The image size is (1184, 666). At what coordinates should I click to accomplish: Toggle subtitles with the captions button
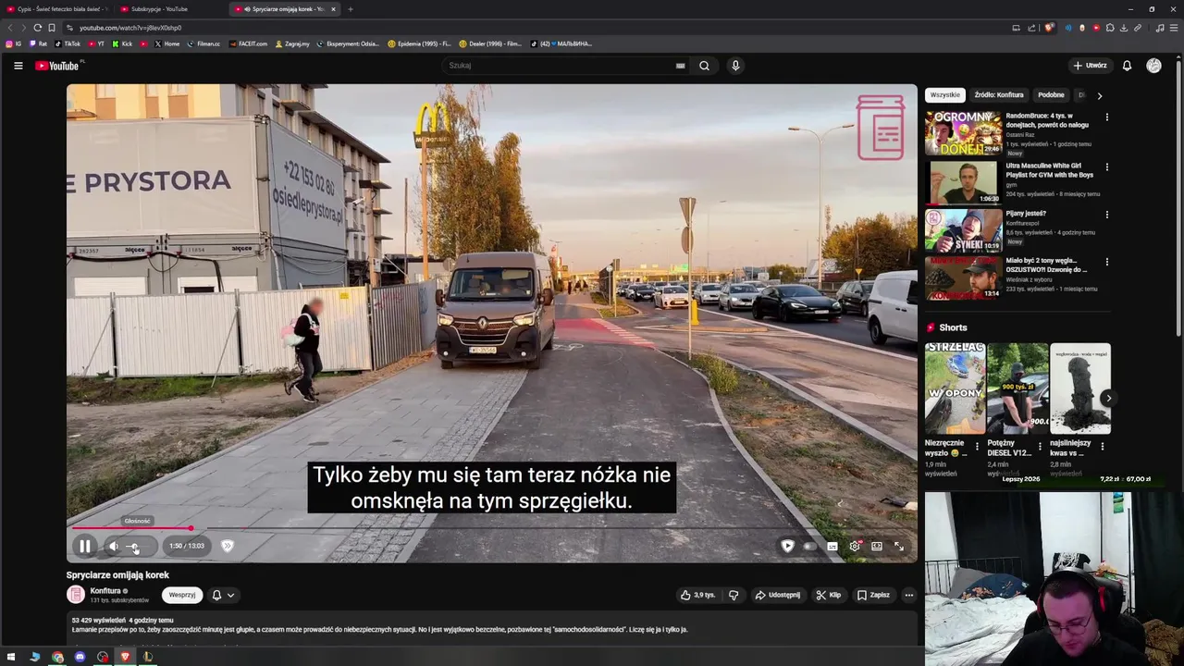[832, 546]
